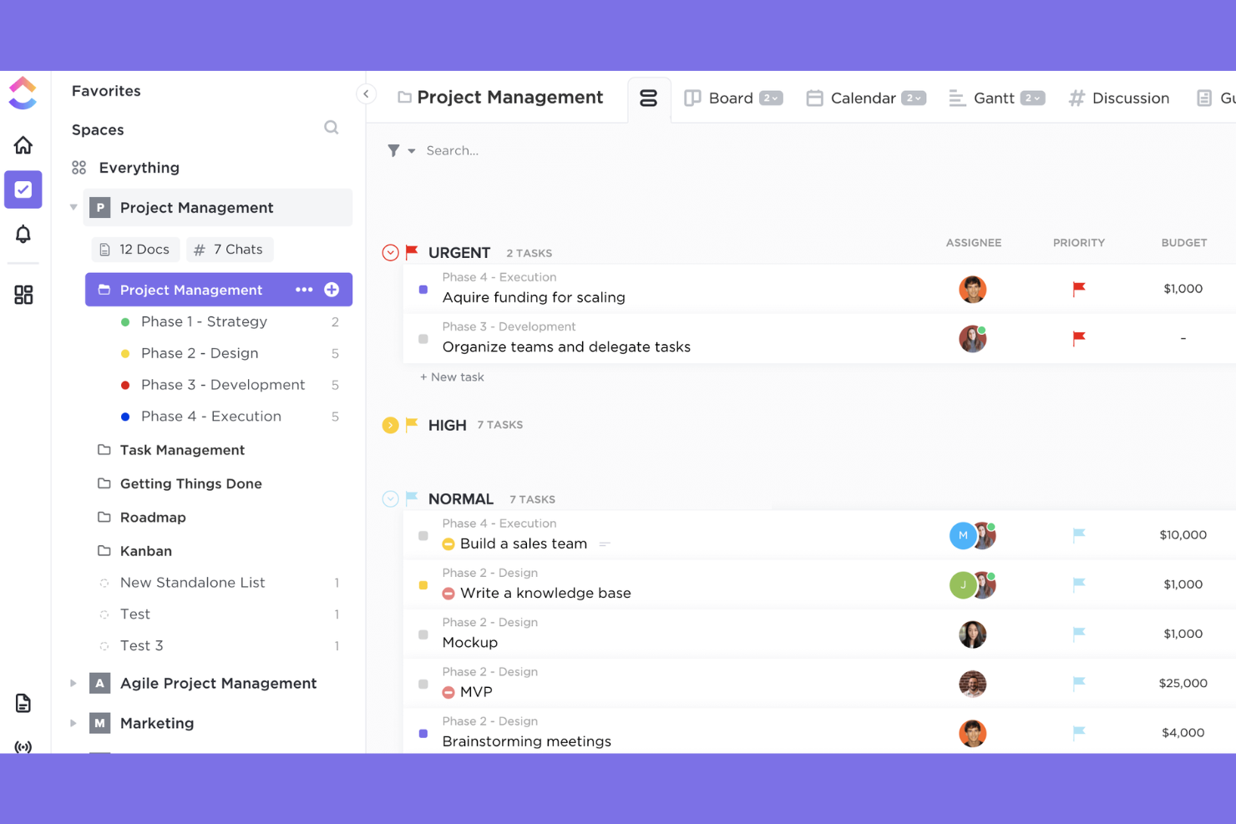Click priority flag on Mockup row
The height and width of the screenshot is (824, 1236).
point(1079,634)
